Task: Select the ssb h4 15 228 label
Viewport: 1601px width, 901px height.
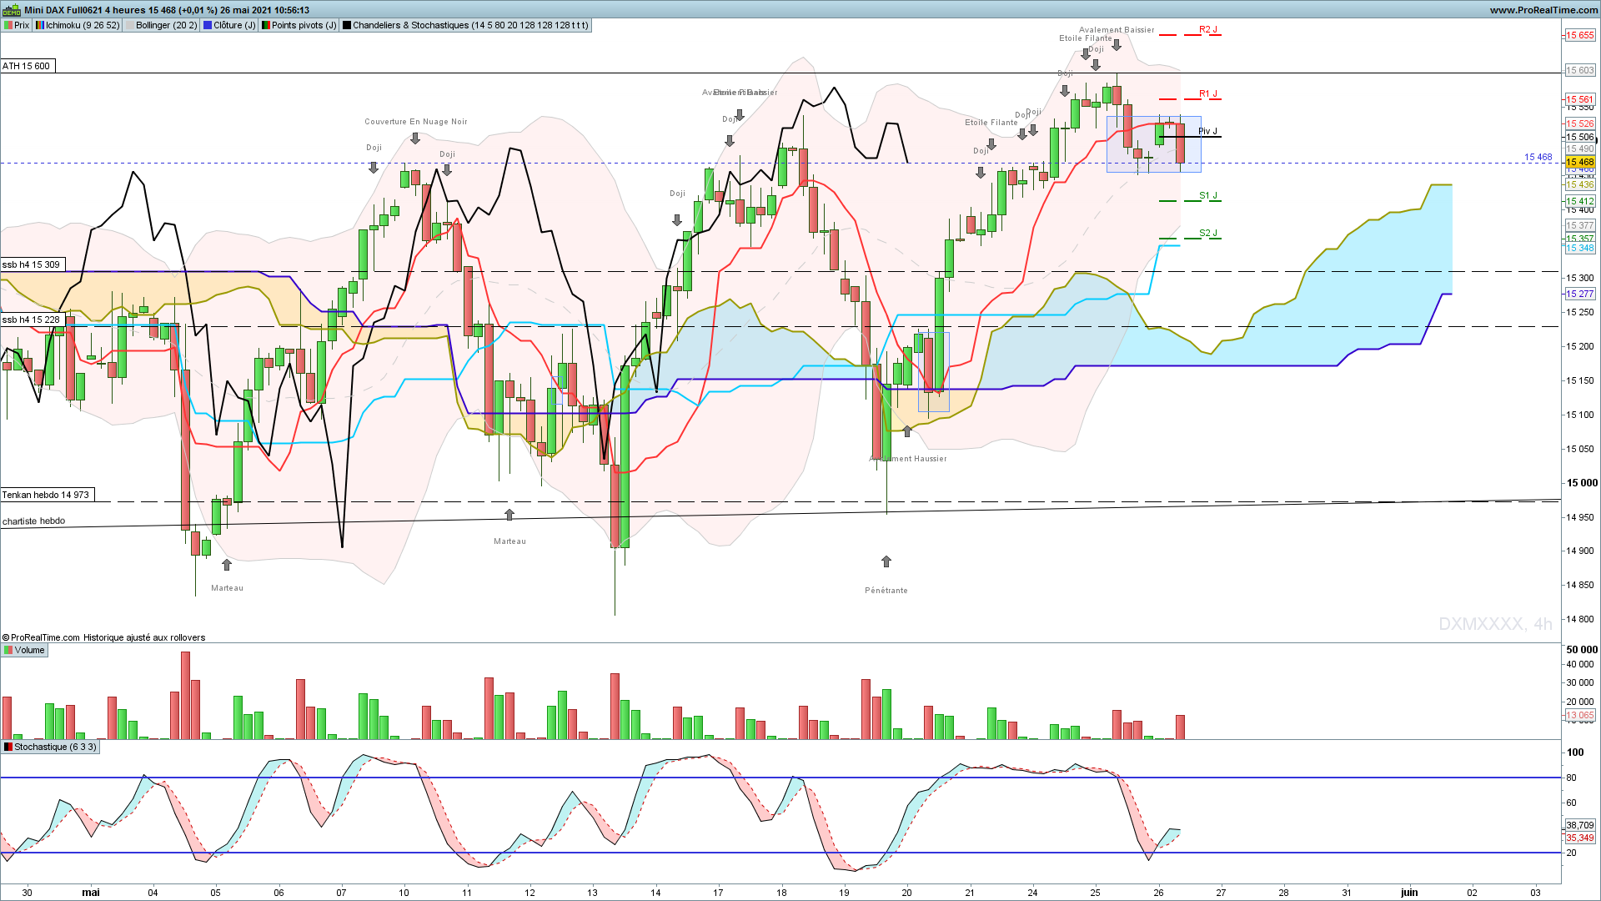Action: [33, 320]
